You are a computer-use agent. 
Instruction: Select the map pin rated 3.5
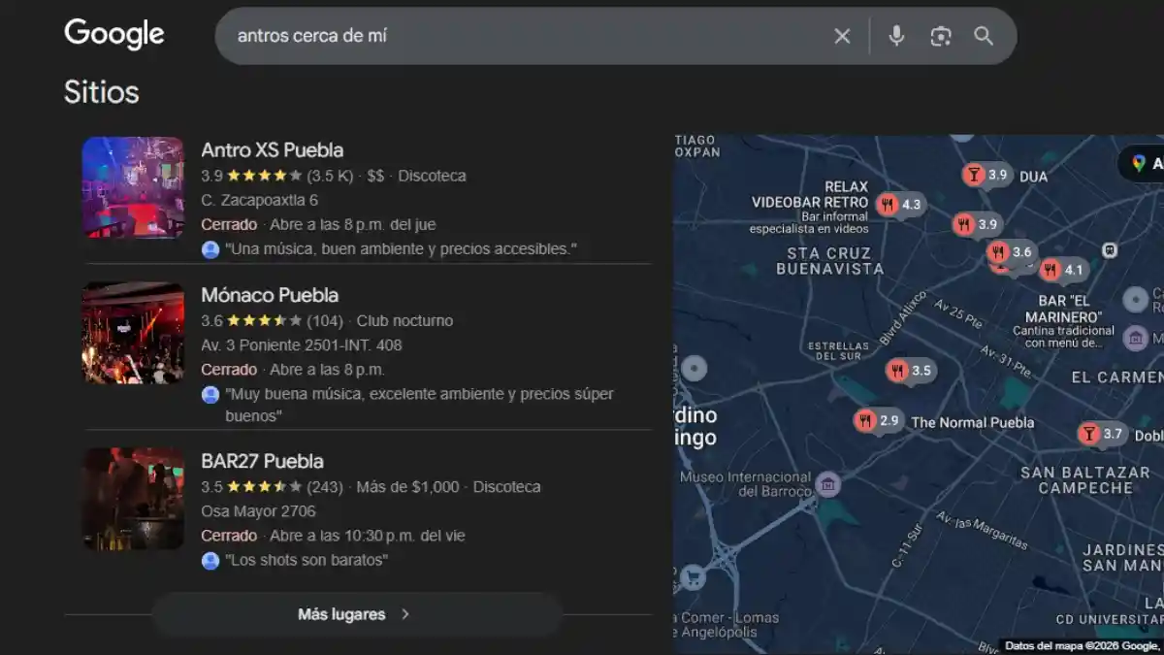[910, 371]
